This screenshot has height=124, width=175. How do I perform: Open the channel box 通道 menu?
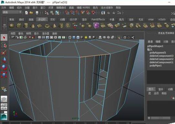[x=150, y=42]
